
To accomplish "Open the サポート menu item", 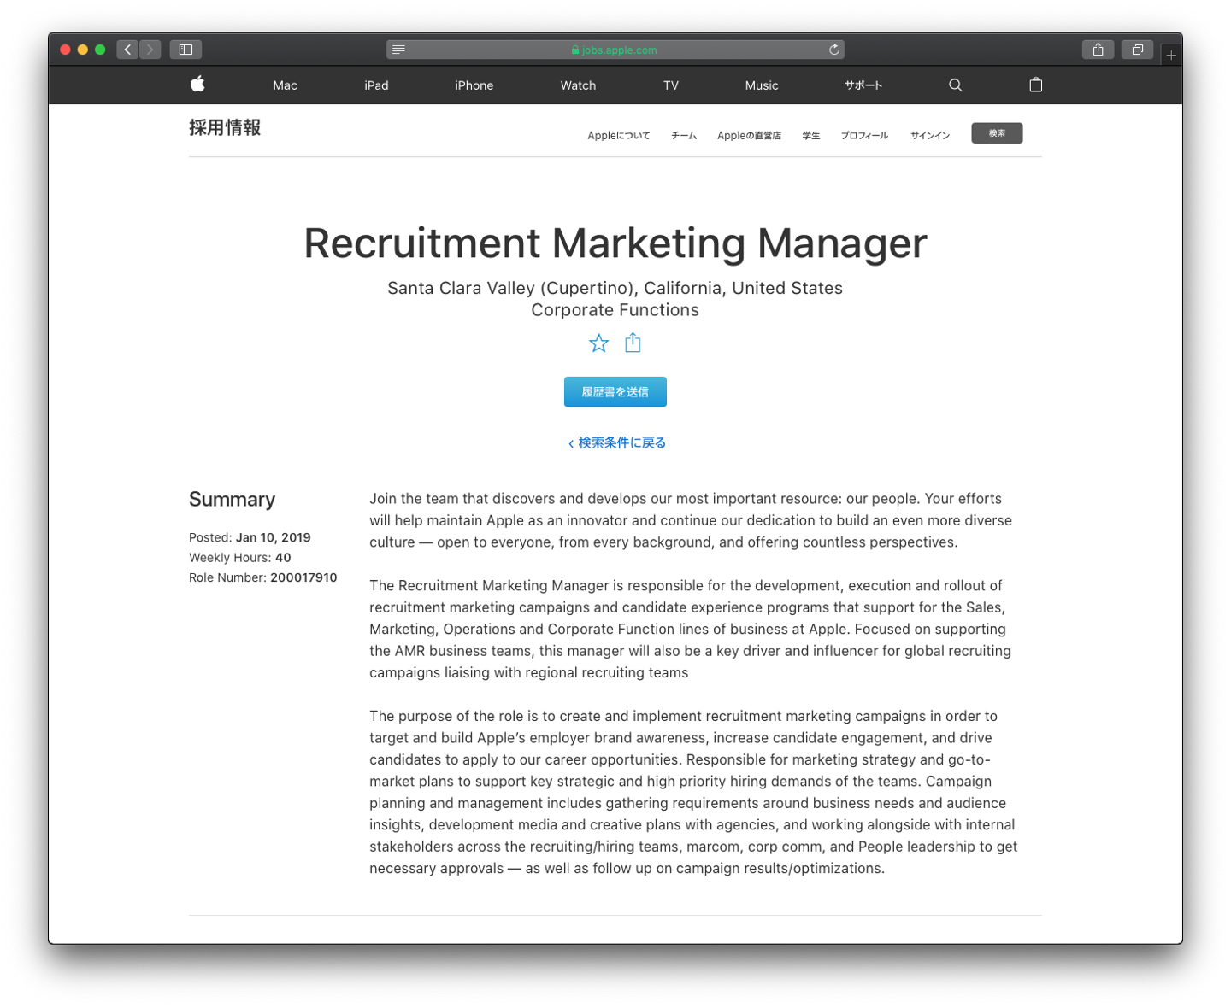I will [x=863, y=85].
